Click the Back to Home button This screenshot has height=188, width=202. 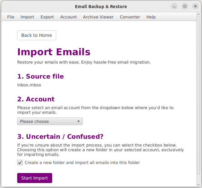[37, 35]
